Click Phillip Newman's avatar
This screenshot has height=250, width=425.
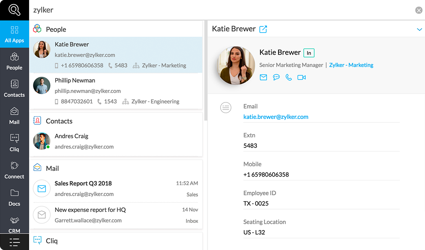(x=42, y=86)
